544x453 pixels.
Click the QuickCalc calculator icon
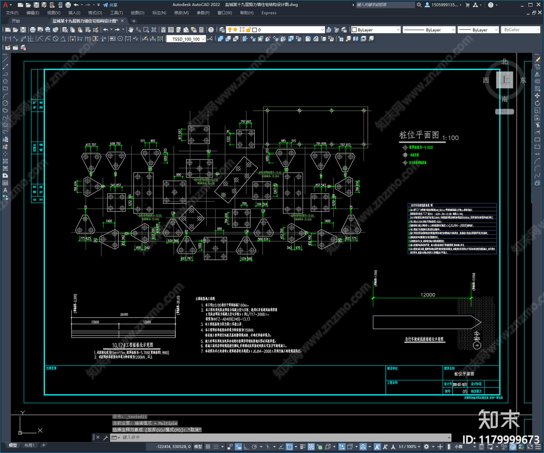(x=201, y=30)
